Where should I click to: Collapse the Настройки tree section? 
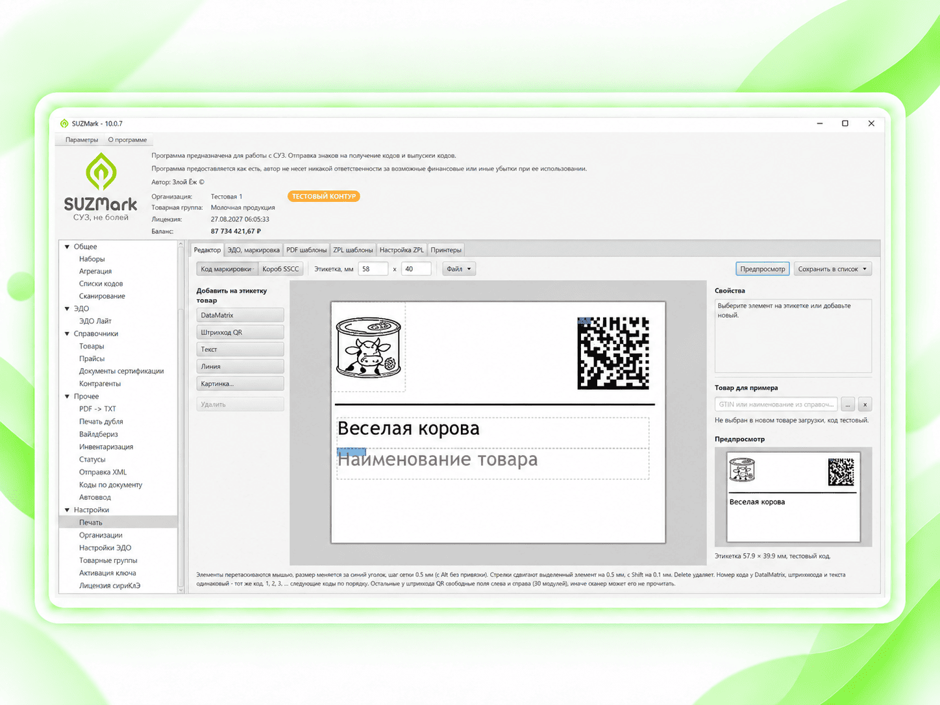[67, 510]
